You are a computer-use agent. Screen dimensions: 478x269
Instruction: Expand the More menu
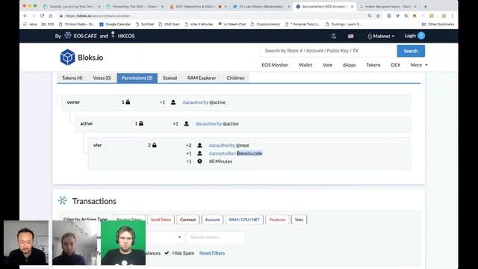[x=419, y=65]
